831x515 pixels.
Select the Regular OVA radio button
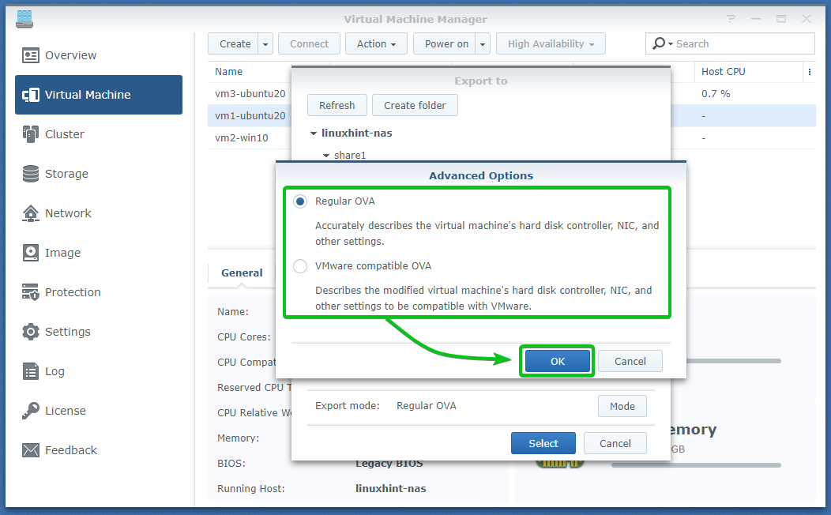tap(300, 201)
